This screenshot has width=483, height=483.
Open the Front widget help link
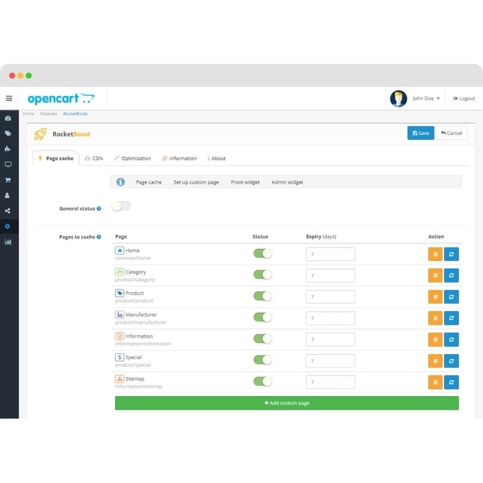(245, 182)
